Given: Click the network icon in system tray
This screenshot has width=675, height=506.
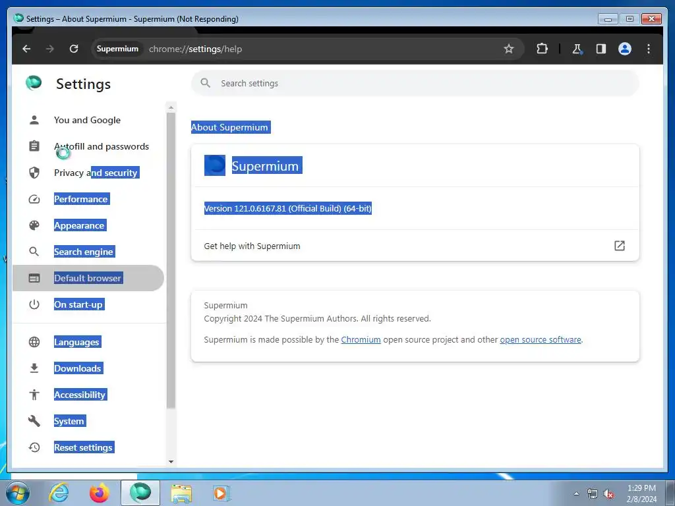Looking at the screenshot, I should 593,493.
